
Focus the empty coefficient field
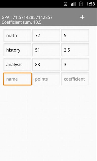coord(75,79)
